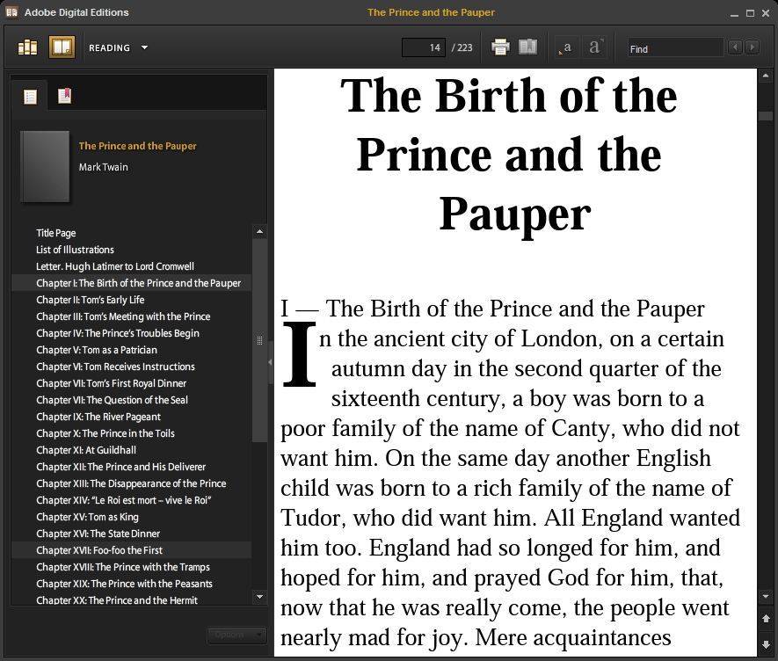Go to next search result arrow
The height and width of the screenshot is (661, 778).
(x=753, y=47)
